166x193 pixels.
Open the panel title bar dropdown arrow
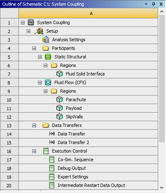pyautogui.click(x=146, y=4)
